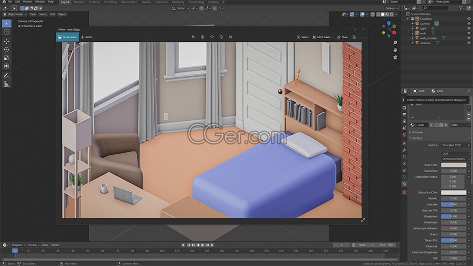This screenshot has width=473, height=266.
Task: Toggle visibility eye for Collection
Action: [x=469, y=19]
